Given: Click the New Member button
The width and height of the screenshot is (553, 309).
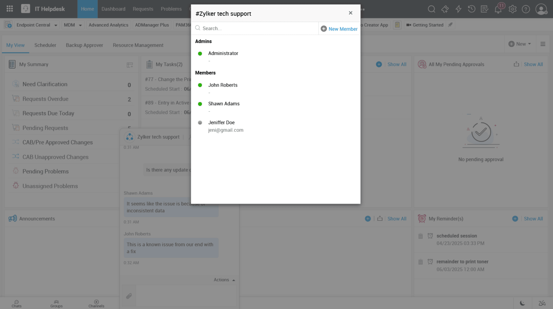Looking at the screenshot, I should coord(339,28).
